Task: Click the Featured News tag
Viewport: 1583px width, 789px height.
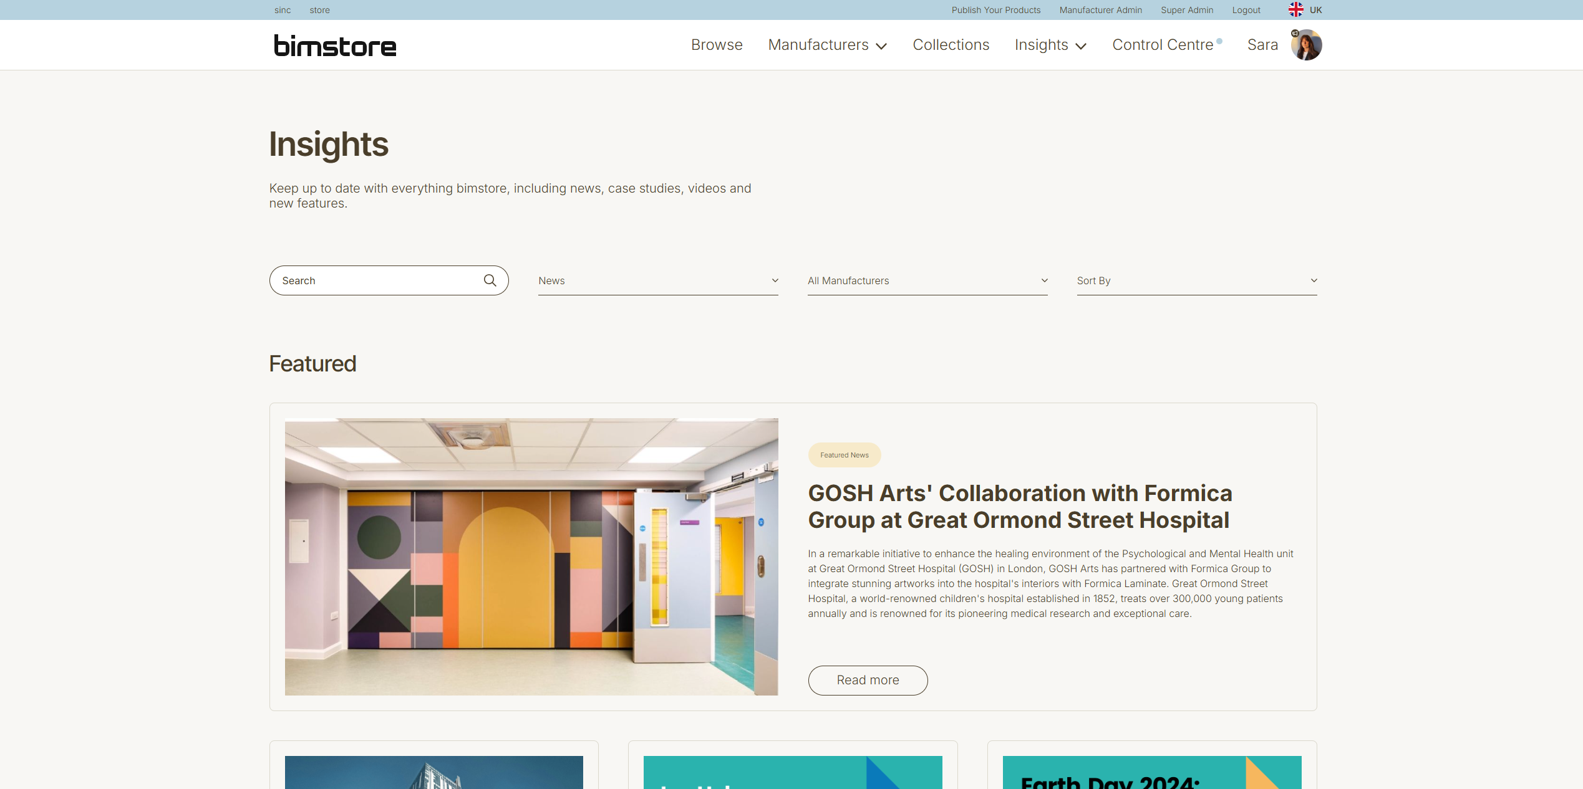Action: point(845,455)
